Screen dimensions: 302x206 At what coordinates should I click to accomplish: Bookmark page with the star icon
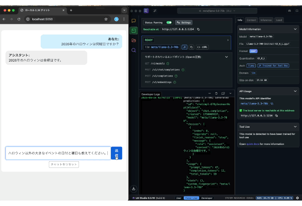106,19
